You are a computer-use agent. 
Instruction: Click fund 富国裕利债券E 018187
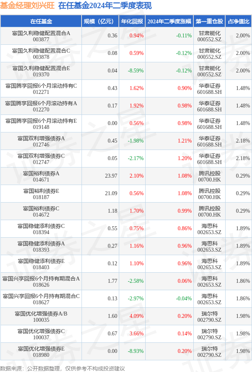[41, 194]
